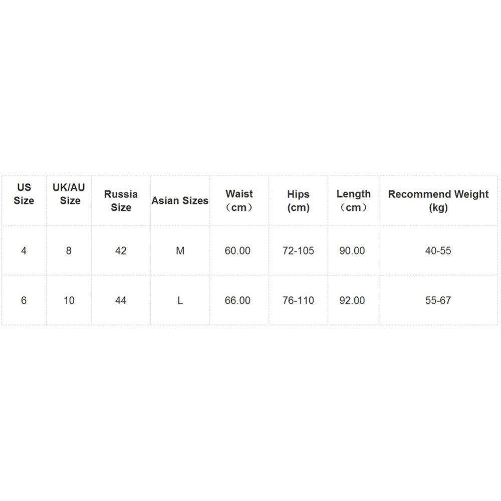Click the length value 90.00
The width and height of the screenshot is (501, 501).
point(352,250)
